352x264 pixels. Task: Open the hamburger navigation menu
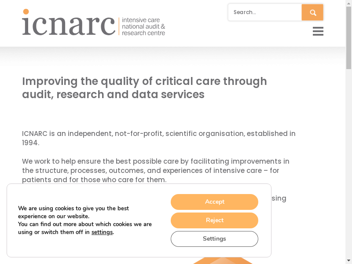coord(318,31)
